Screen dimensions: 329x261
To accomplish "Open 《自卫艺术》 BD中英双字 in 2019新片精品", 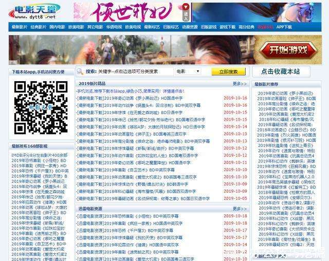I will 125,170.
